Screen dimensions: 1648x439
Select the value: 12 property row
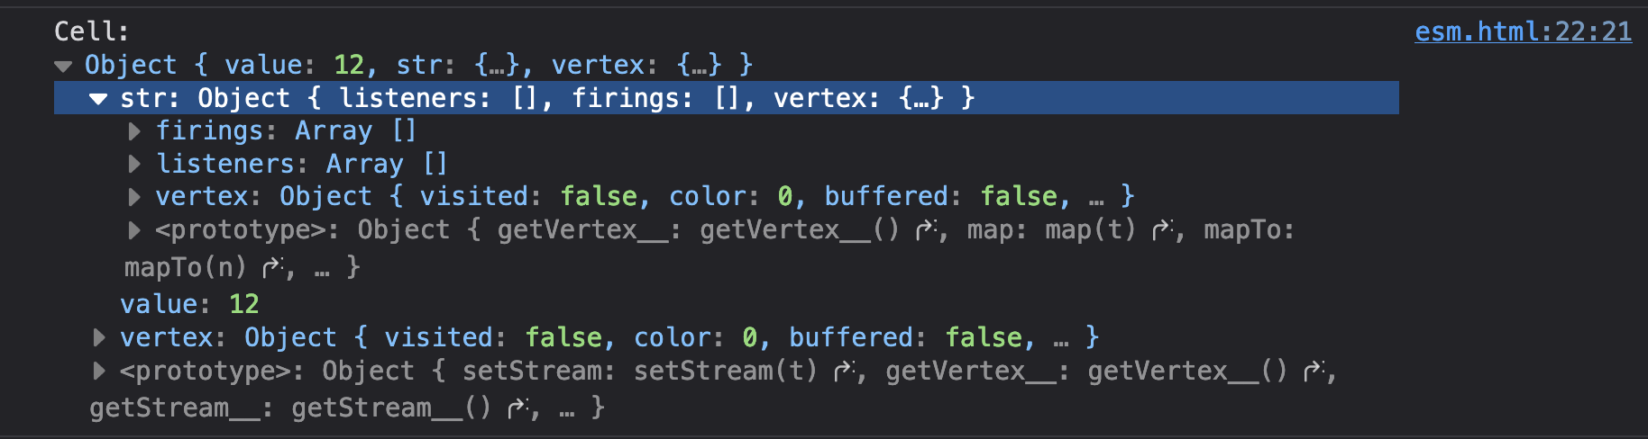pyautogui.click(x=189, y=304)
